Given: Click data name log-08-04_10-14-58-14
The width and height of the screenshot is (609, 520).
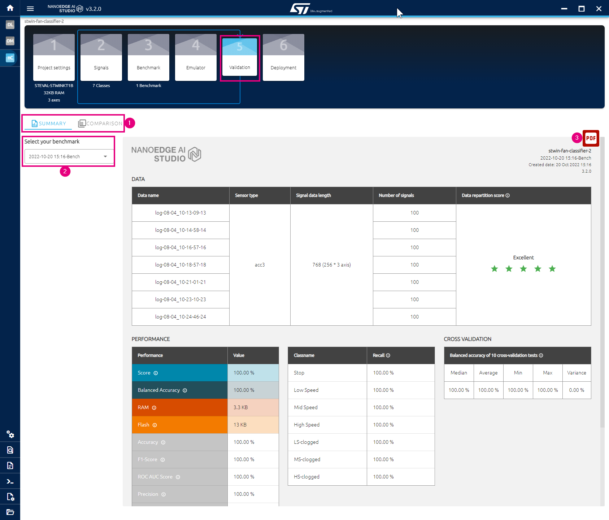Looking at the screenshot, I should pos(180,230).
